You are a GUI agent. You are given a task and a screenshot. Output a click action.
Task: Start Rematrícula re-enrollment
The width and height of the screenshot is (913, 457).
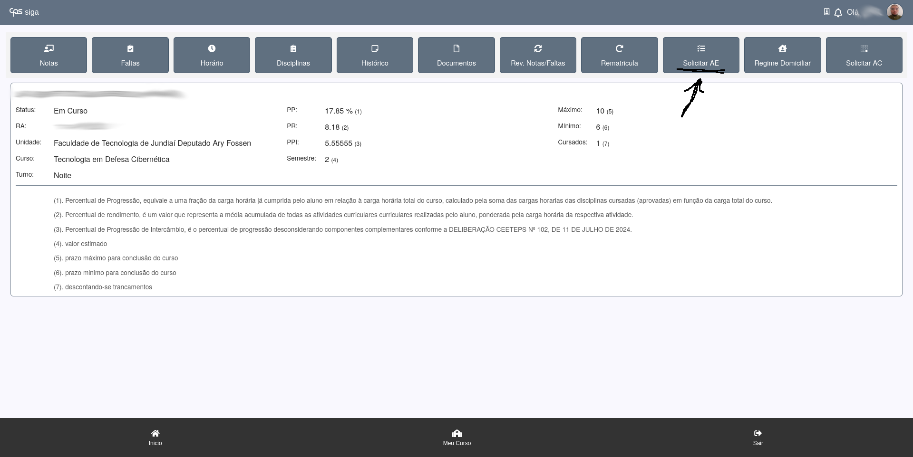pyautogui.click(x=619, y=55)
